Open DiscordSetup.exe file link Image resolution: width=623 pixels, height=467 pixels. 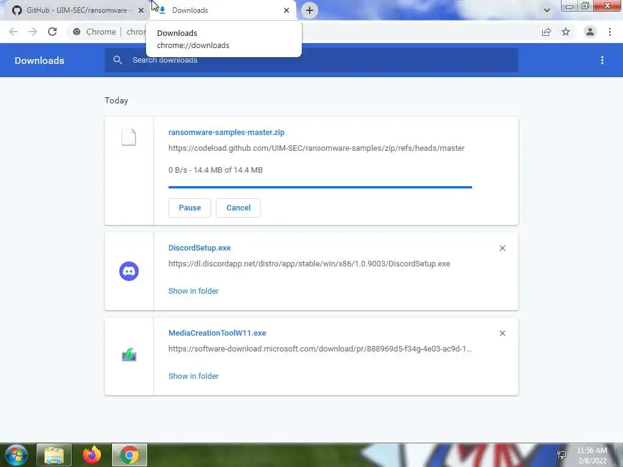[x=200, y=248]
